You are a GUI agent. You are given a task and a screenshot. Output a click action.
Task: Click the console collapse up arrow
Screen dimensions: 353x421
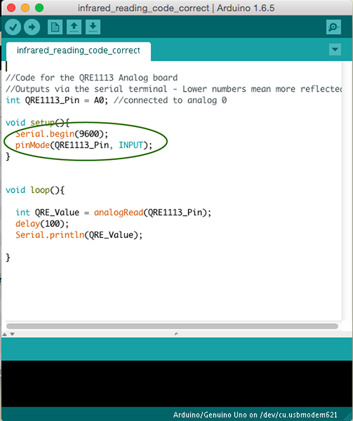(x=4, y=334)
